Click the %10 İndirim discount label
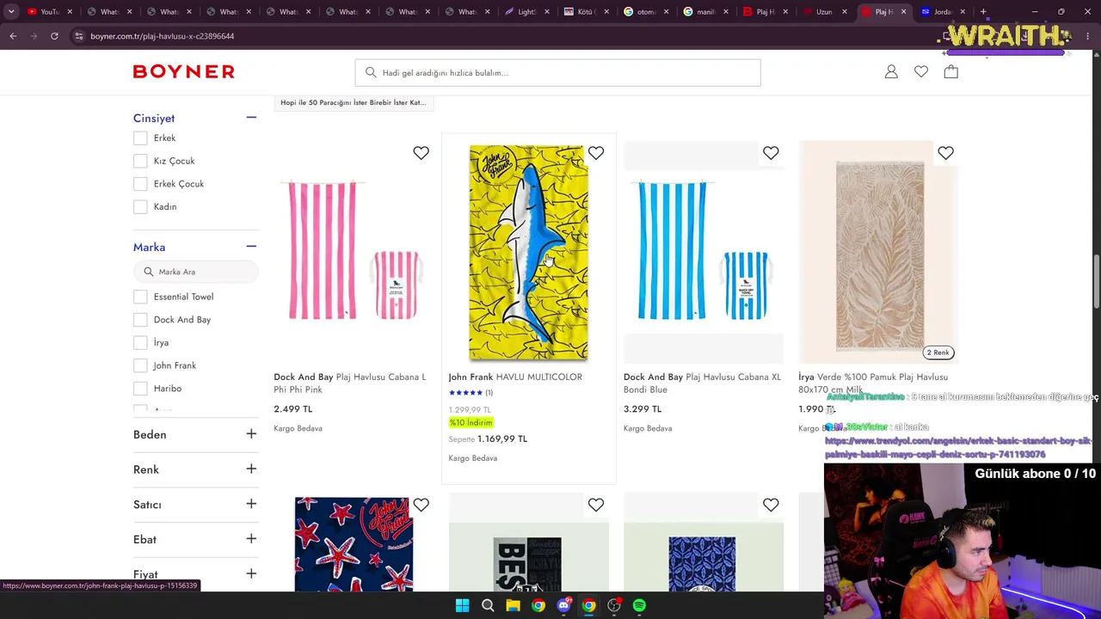 click(471, 423)
